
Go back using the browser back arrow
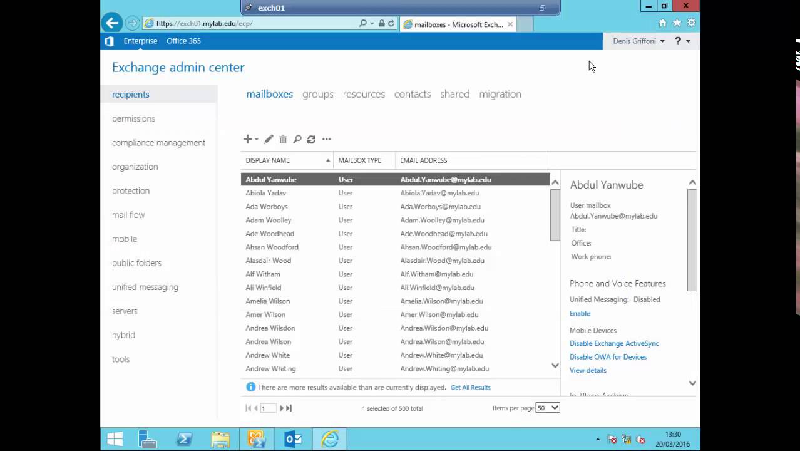pyautogui.click(x=112, y=23)
